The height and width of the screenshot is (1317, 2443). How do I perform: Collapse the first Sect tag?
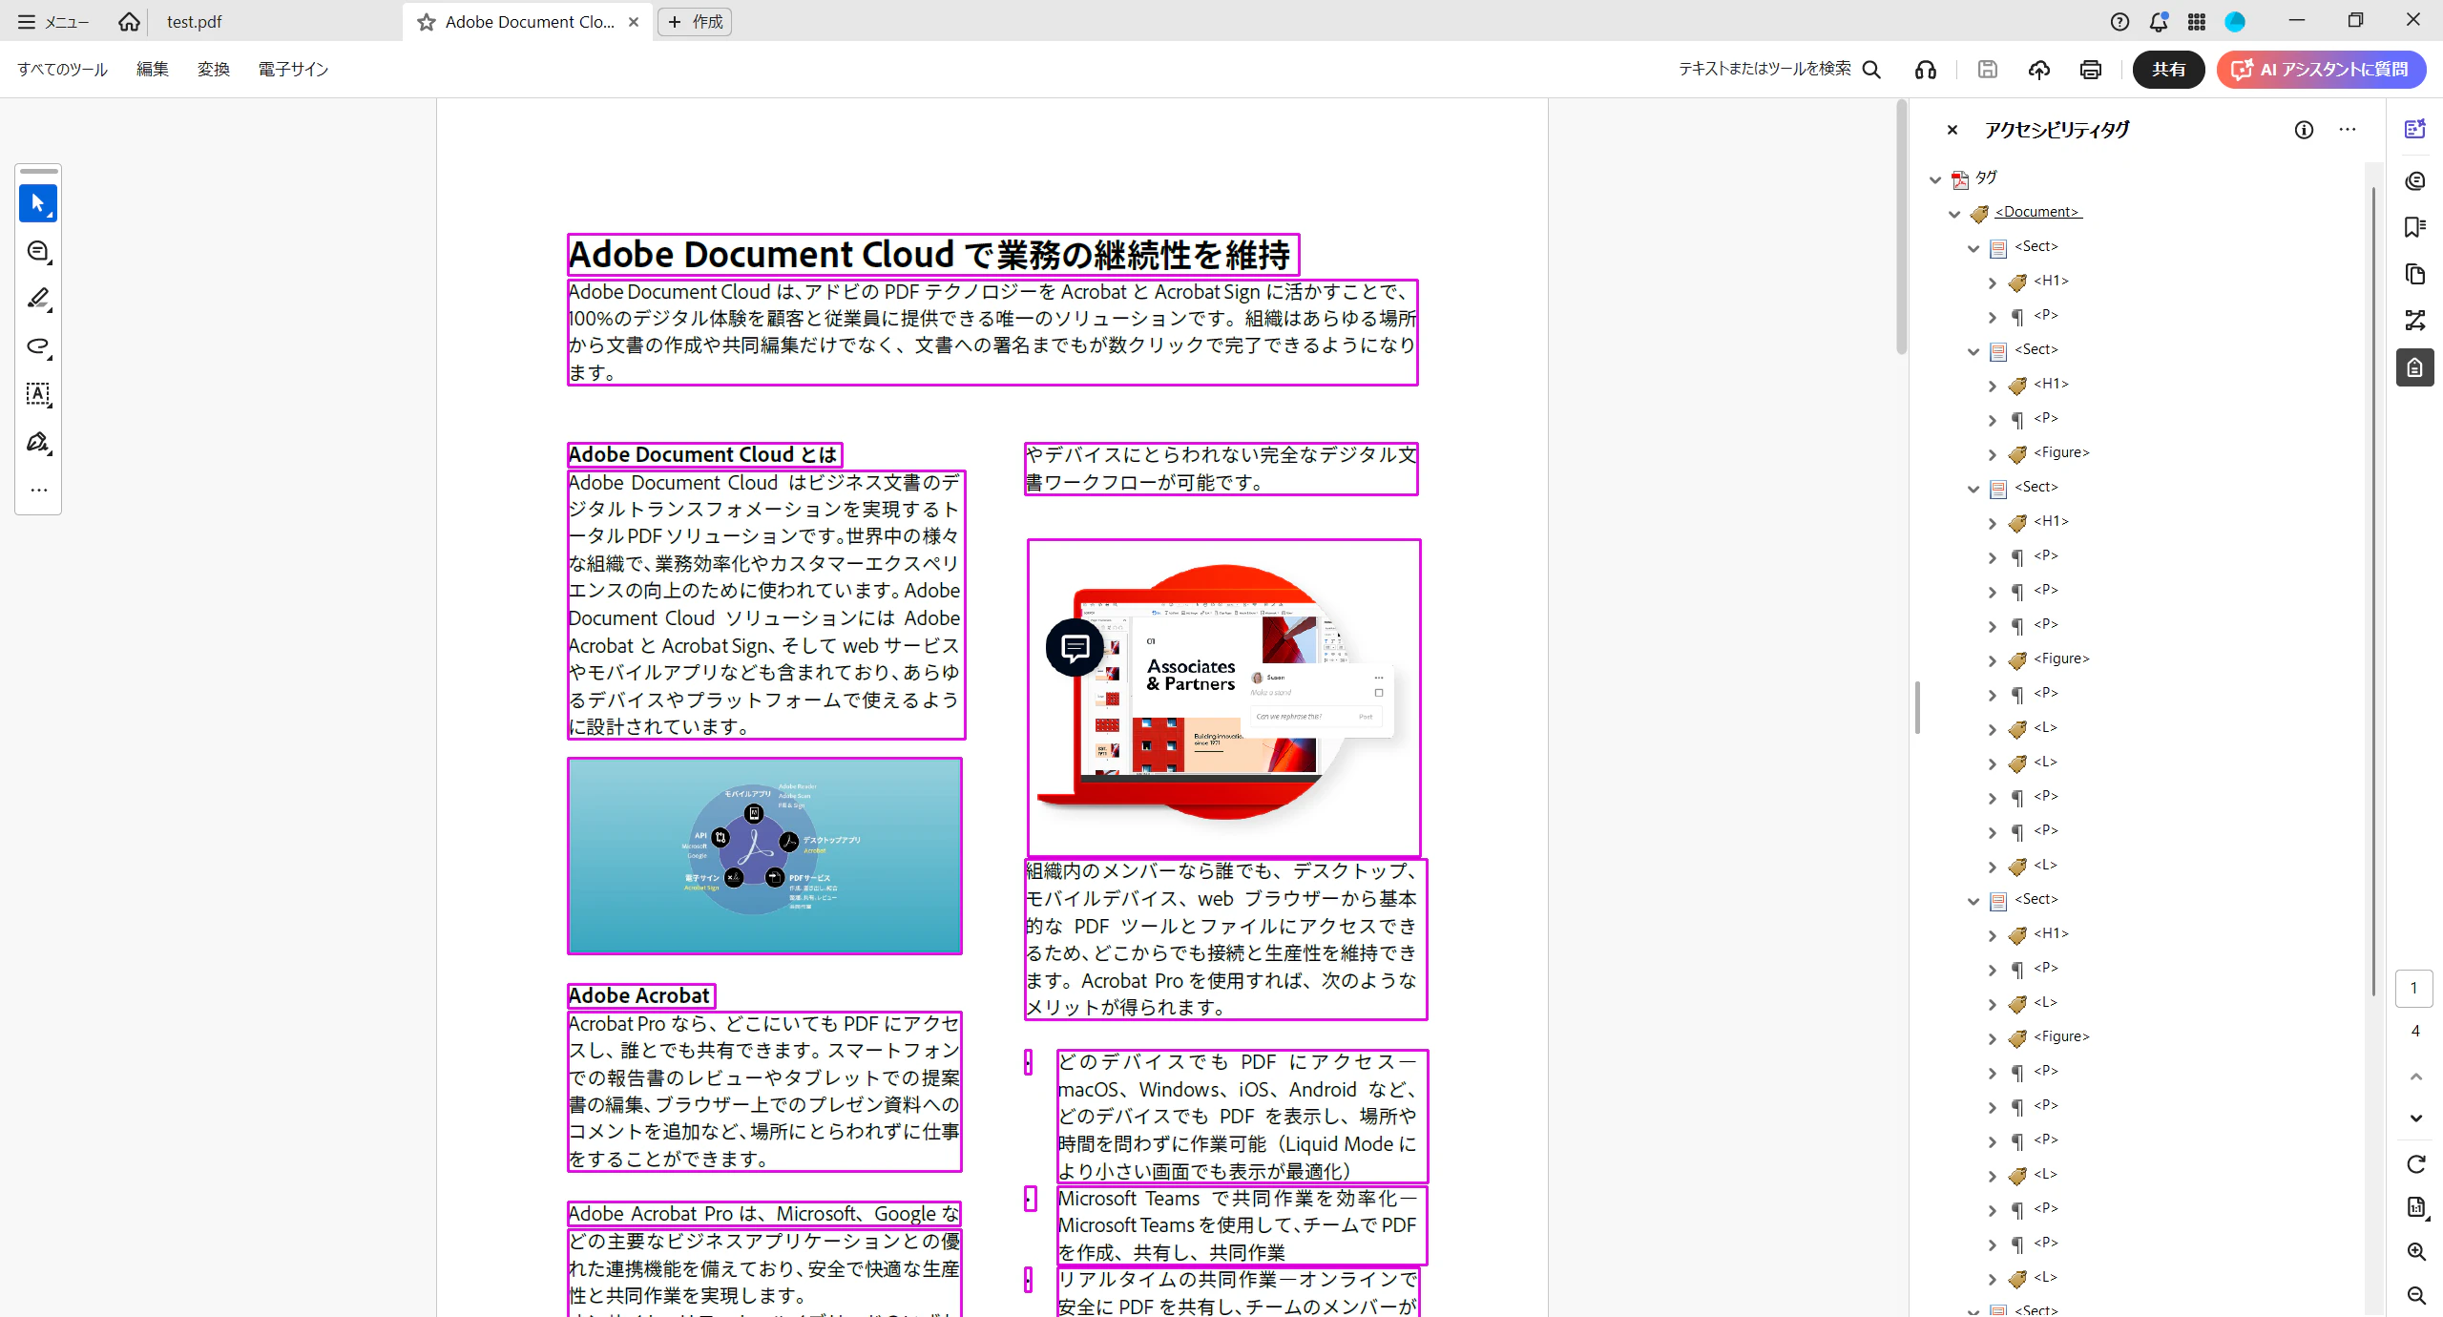pyautogui.click(x=1973, y=248)
